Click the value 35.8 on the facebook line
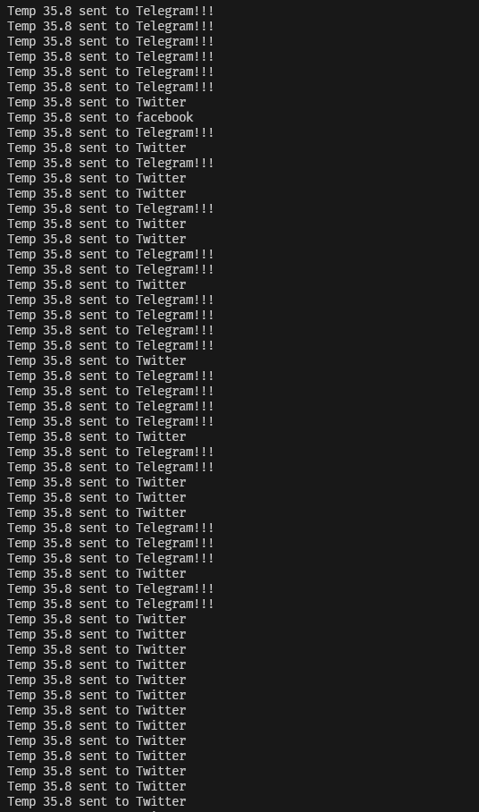Screen dimensions: 479x812 (x=57, y=117)
